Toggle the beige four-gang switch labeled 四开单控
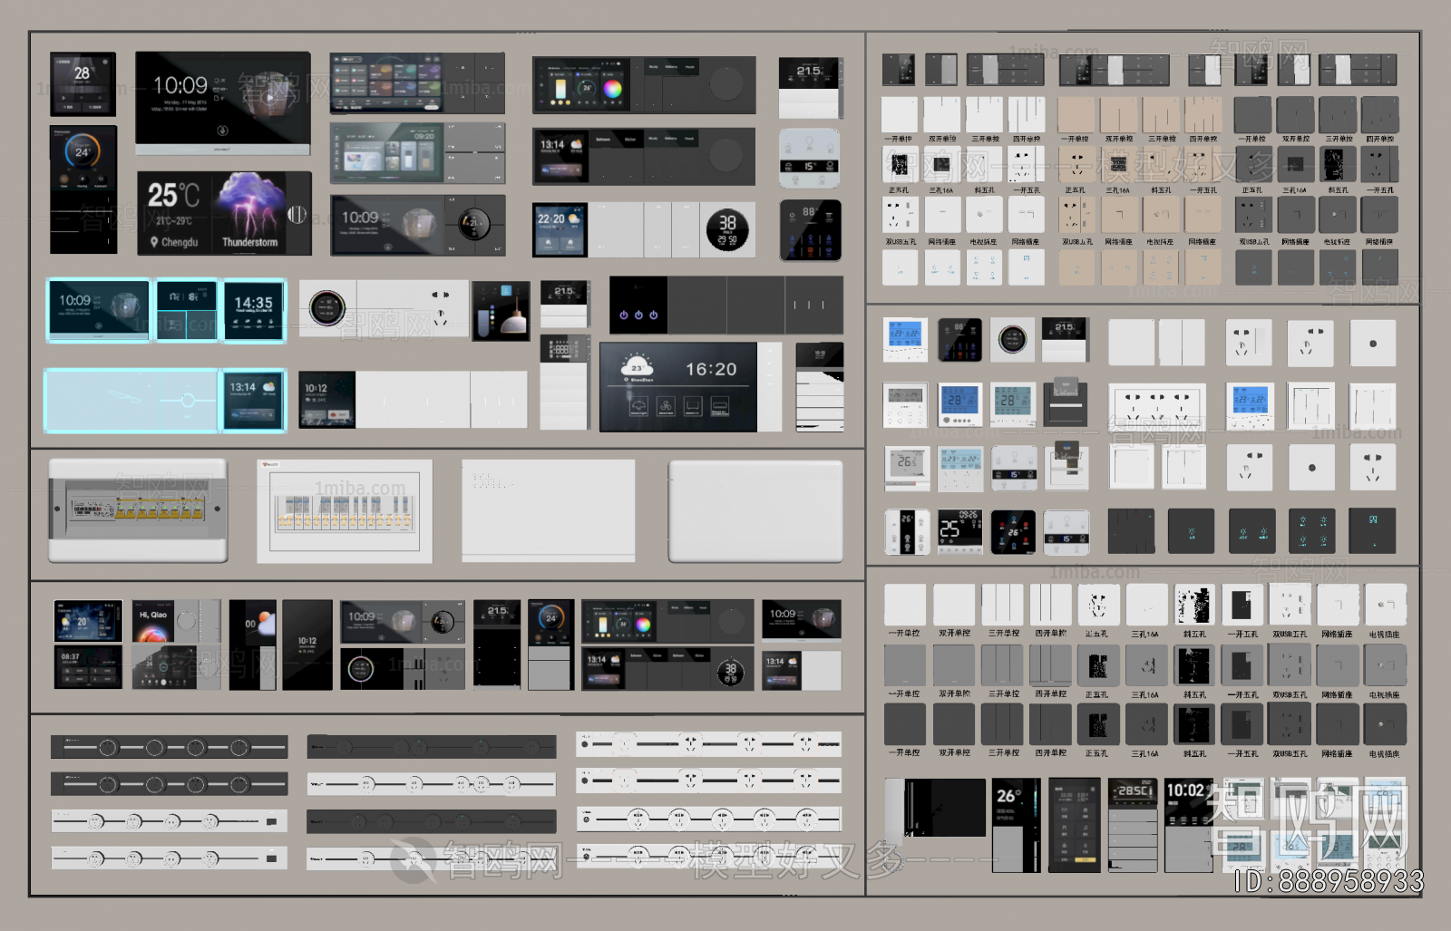1451x931 pixels. click(1203, 116)
